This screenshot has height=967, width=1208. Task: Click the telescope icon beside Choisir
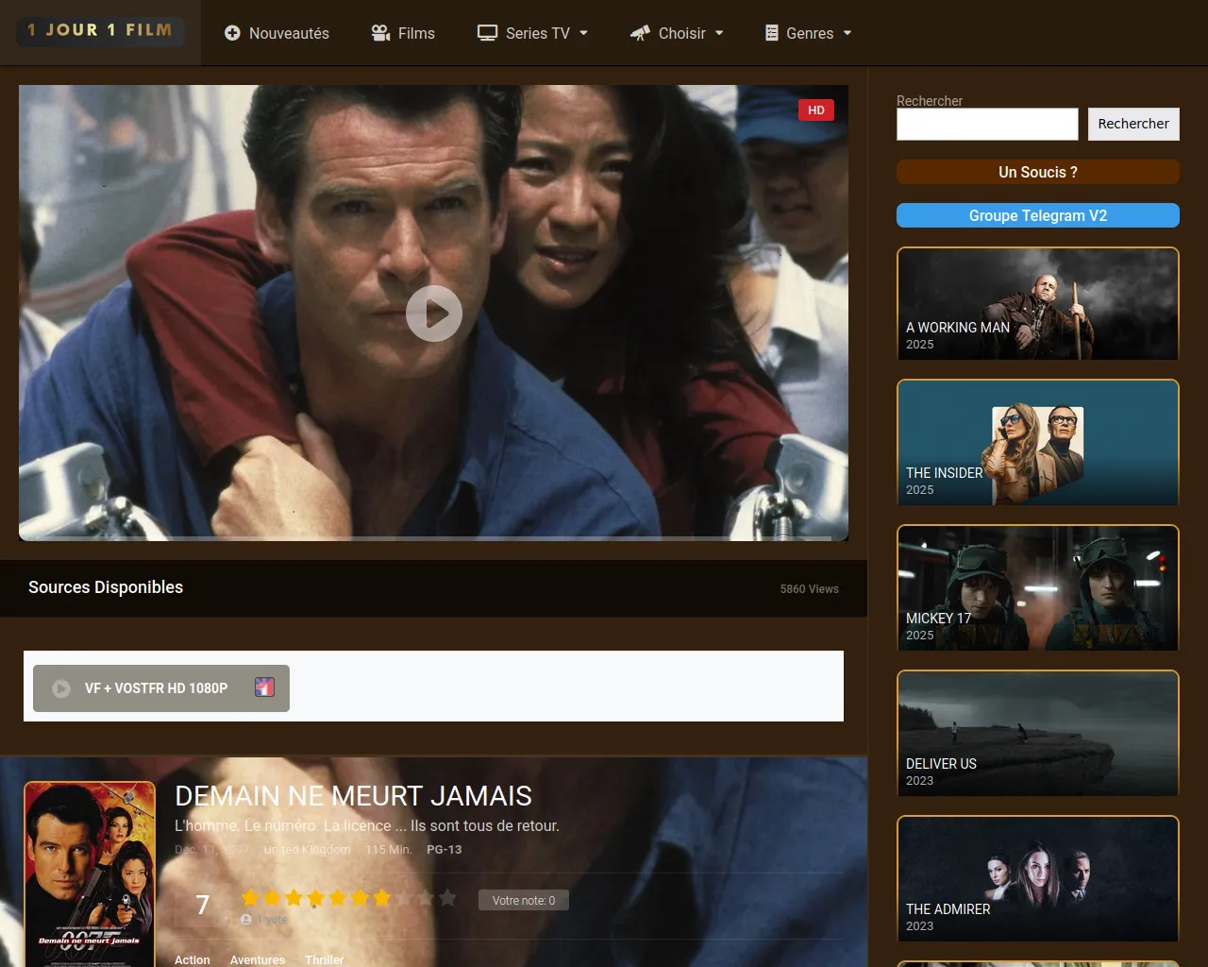point(640,33)
